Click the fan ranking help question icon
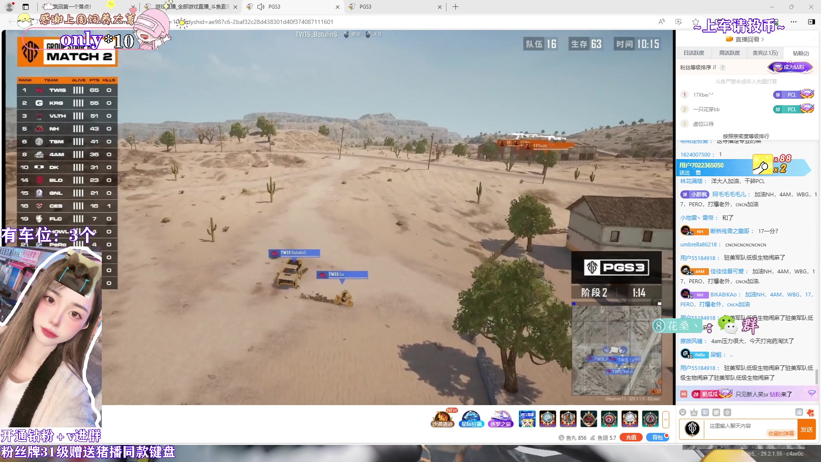This screenshot has width=821, height=462. coord(723,68)
